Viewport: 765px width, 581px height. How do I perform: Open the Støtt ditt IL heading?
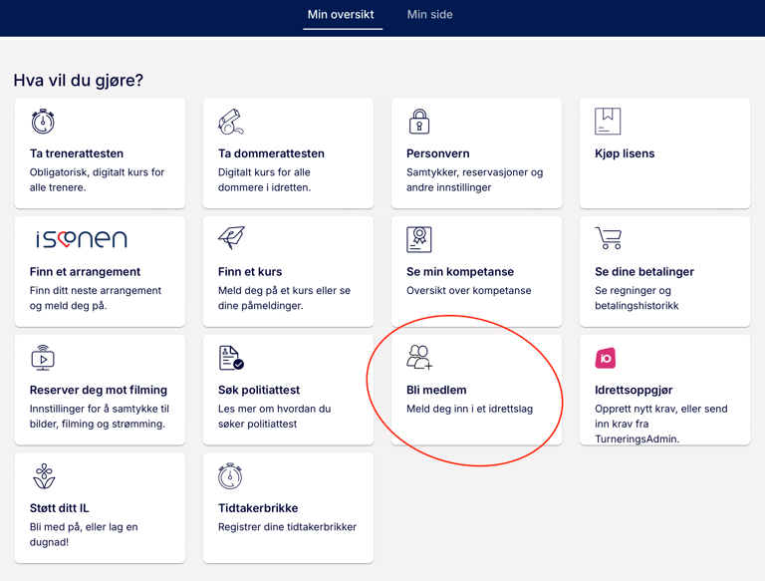point(60,508)
